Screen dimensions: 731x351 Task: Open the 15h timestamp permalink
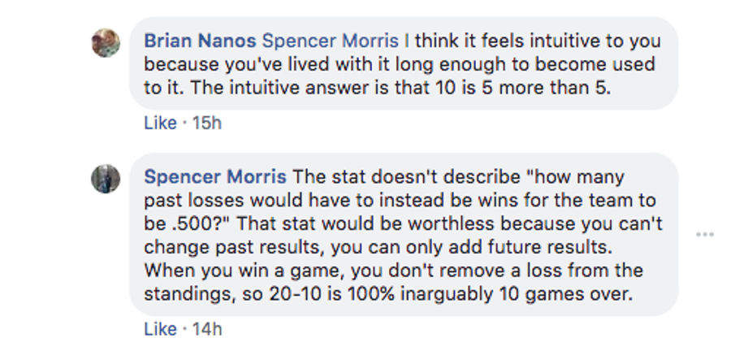pos(207,123)
